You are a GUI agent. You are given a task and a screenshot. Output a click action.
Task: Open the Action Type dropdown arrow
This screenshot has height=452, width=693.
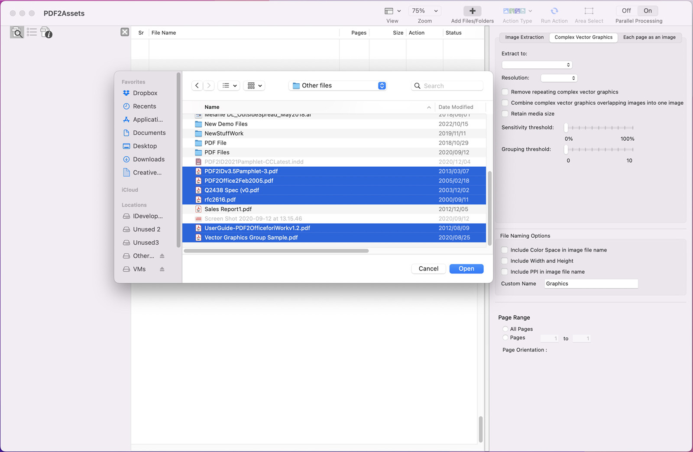tap(530, 11)
